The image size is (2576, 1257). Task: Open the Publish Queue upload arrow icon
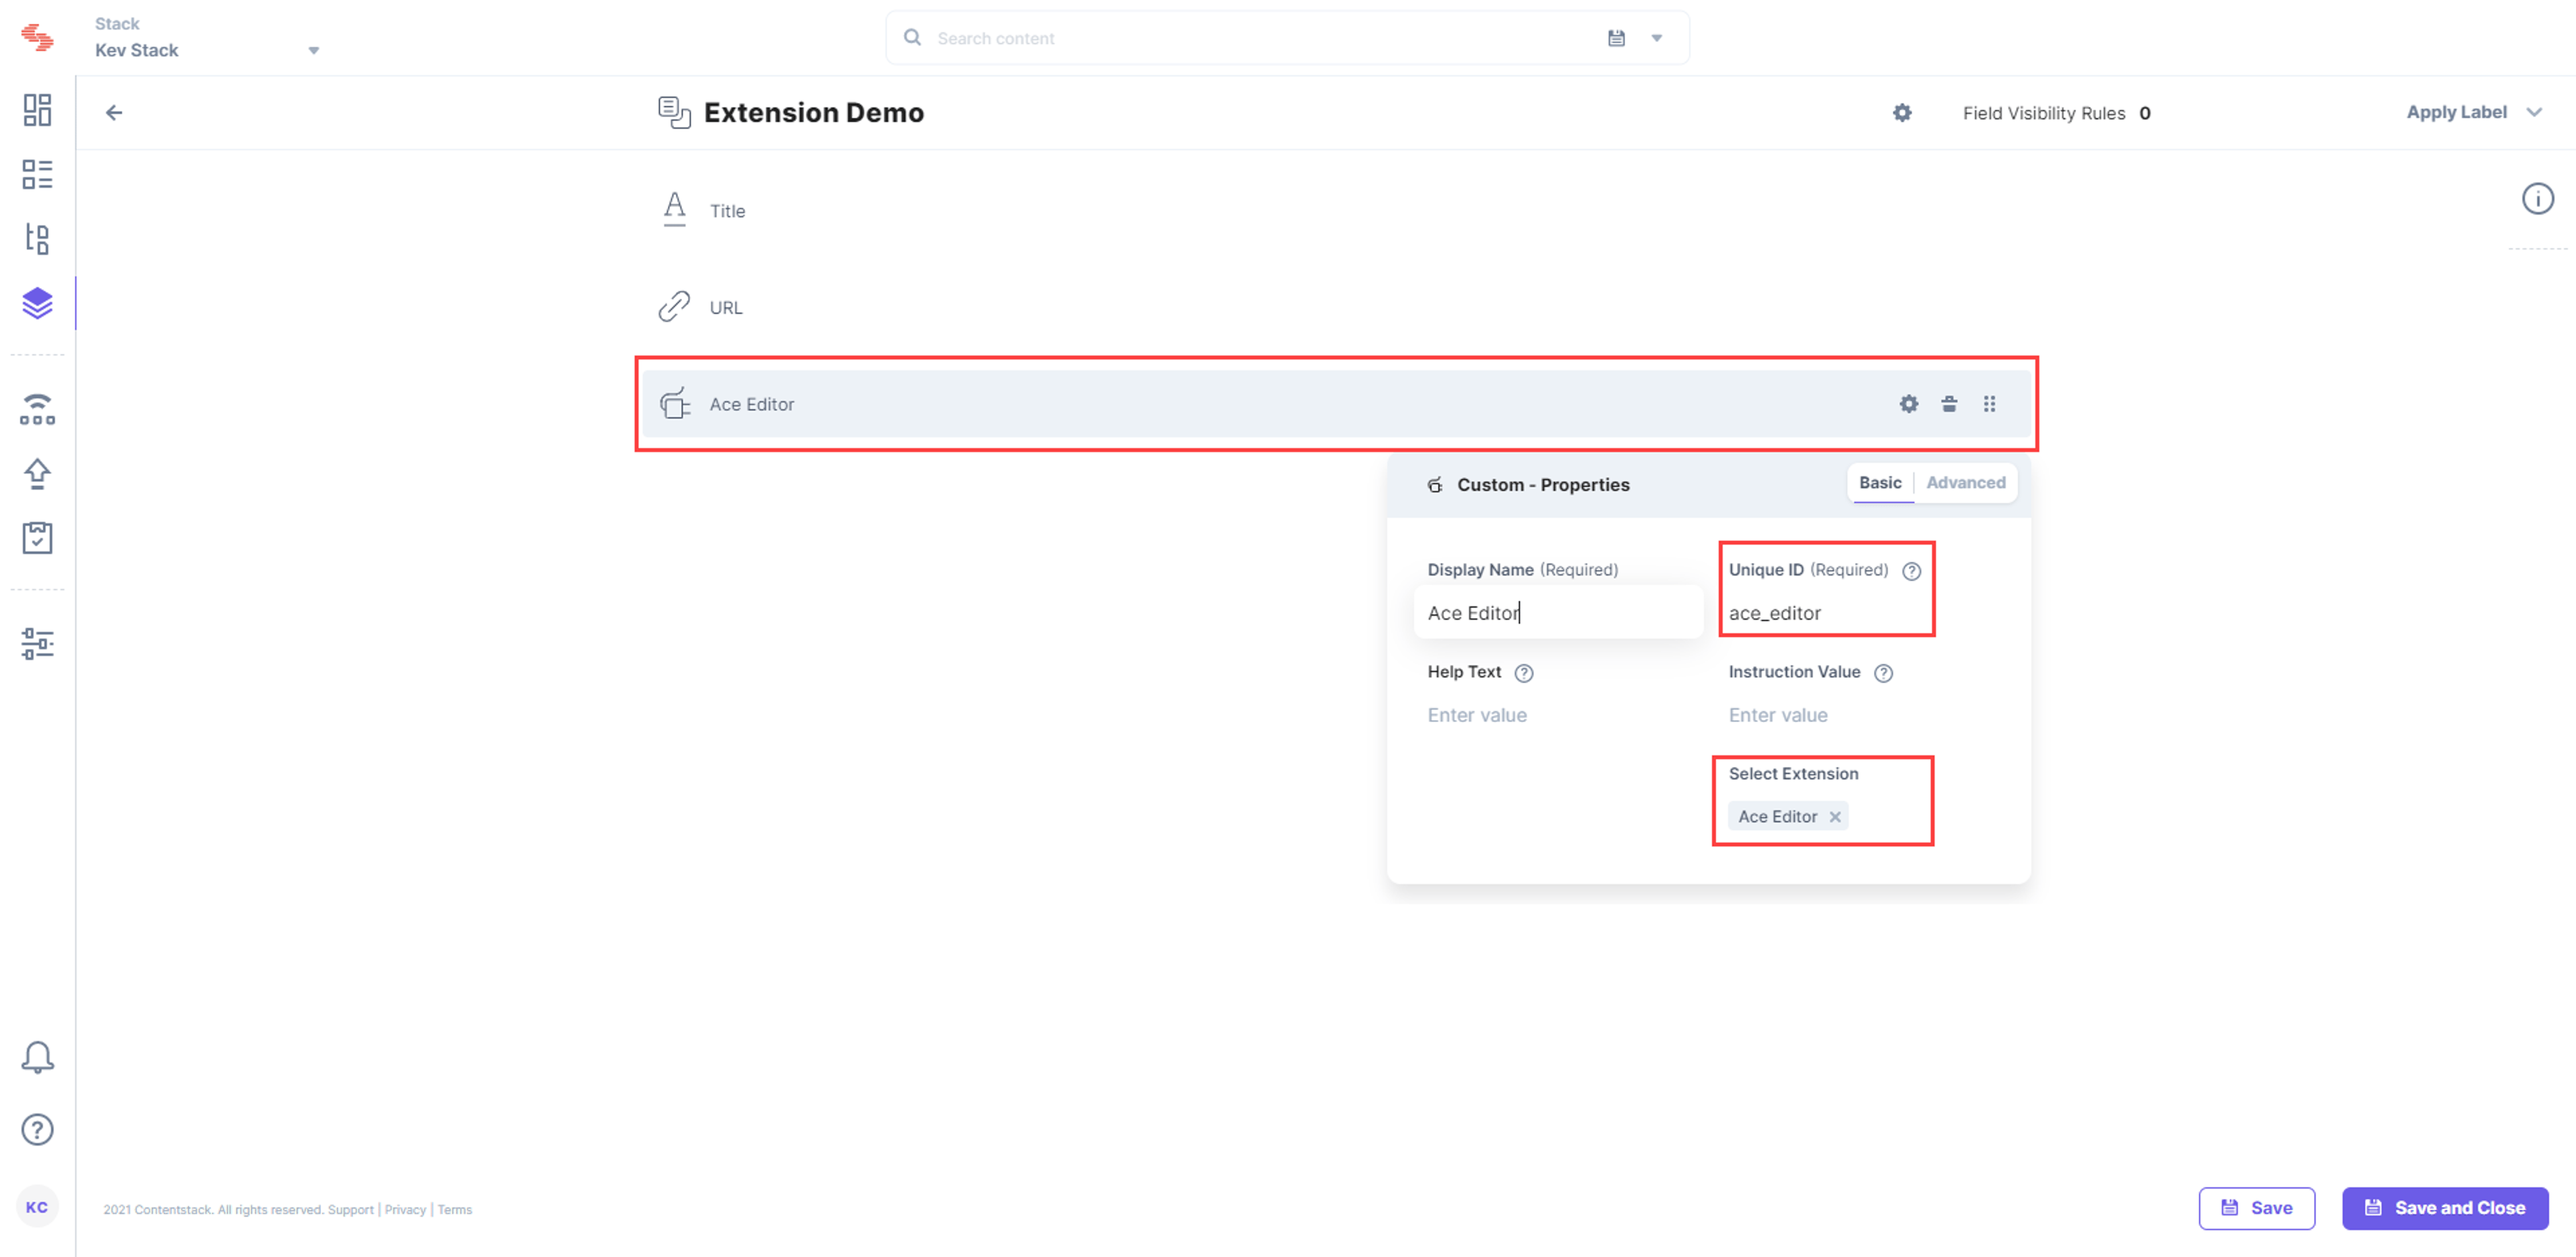pyautogui.click(x=37, y=474)
